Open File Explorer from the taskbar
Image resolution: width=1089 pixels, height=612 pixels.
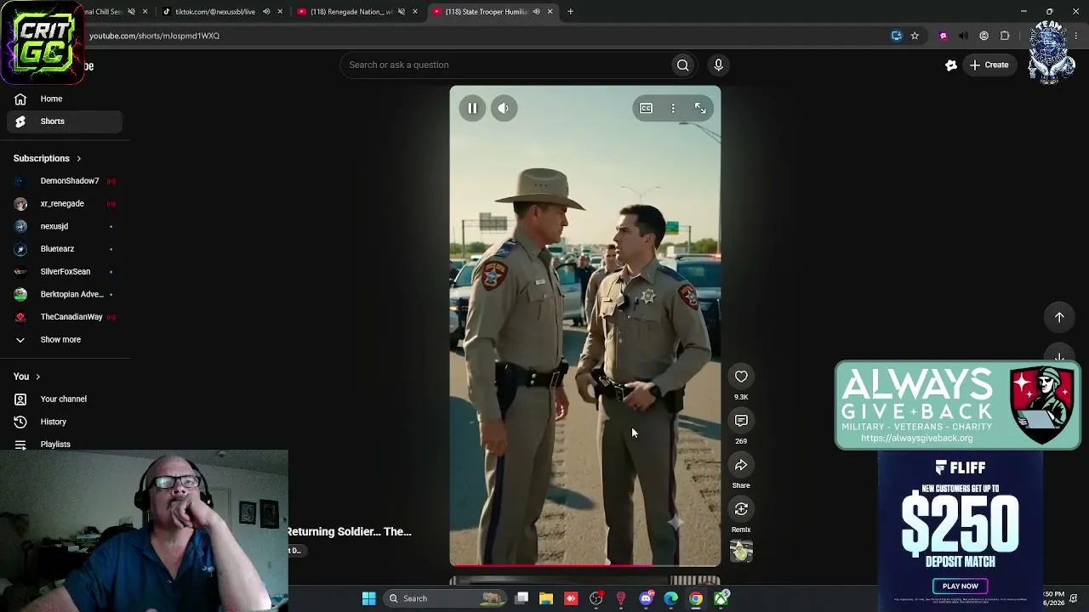point(546,598)
